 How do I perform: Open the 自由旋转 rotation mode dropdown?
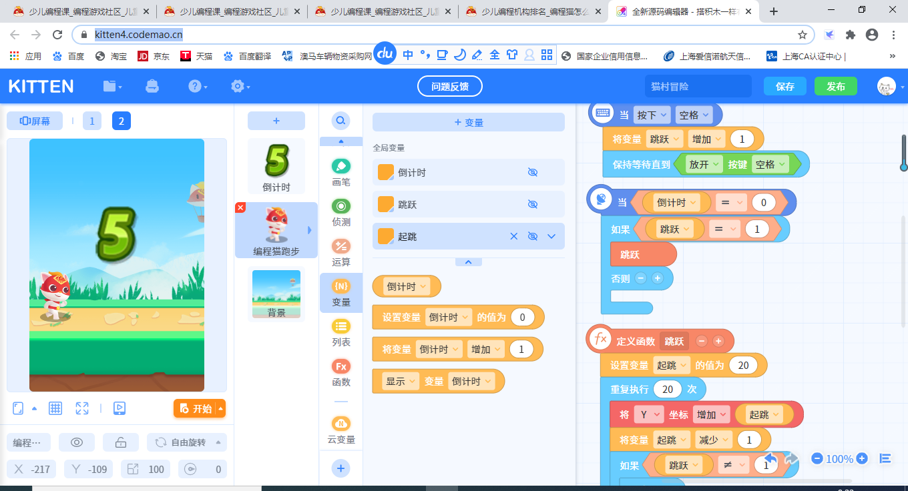pyautogui.click(x=188, y=442)
